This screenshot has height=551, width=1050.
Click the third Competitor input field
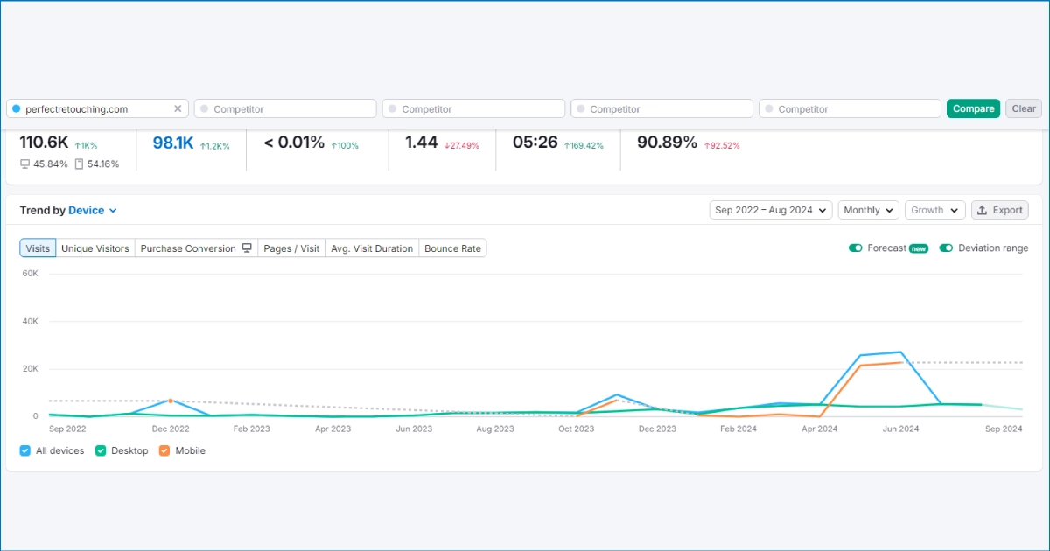(661, 108)
